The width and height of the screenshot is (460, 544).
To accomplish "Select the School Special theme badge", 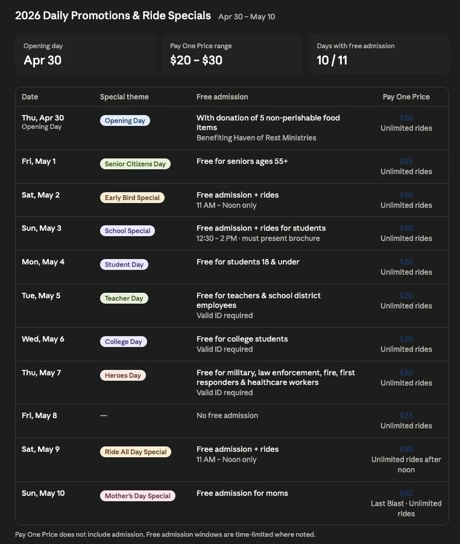I will [x=128, y=231].
